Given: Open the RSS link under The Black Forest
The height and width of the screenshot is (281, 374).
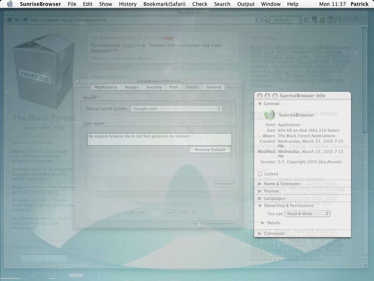Looking at the screenshot, I should [x=45, y=128].
